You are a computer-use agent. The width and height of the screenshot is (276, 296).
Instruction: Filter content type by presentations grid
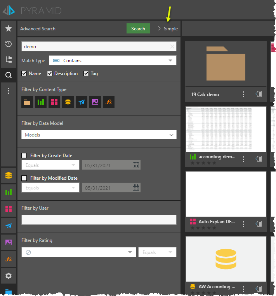(54, 102)
